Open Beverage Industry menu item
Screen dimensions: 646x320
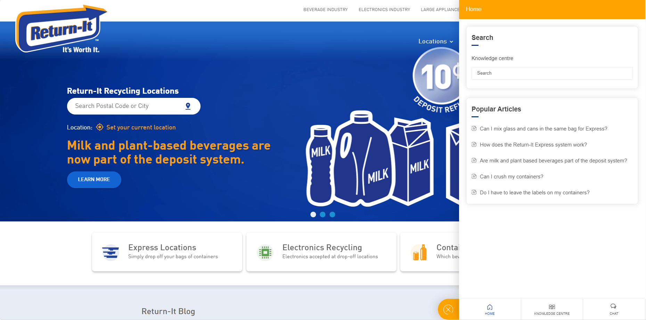click(326, 10)
